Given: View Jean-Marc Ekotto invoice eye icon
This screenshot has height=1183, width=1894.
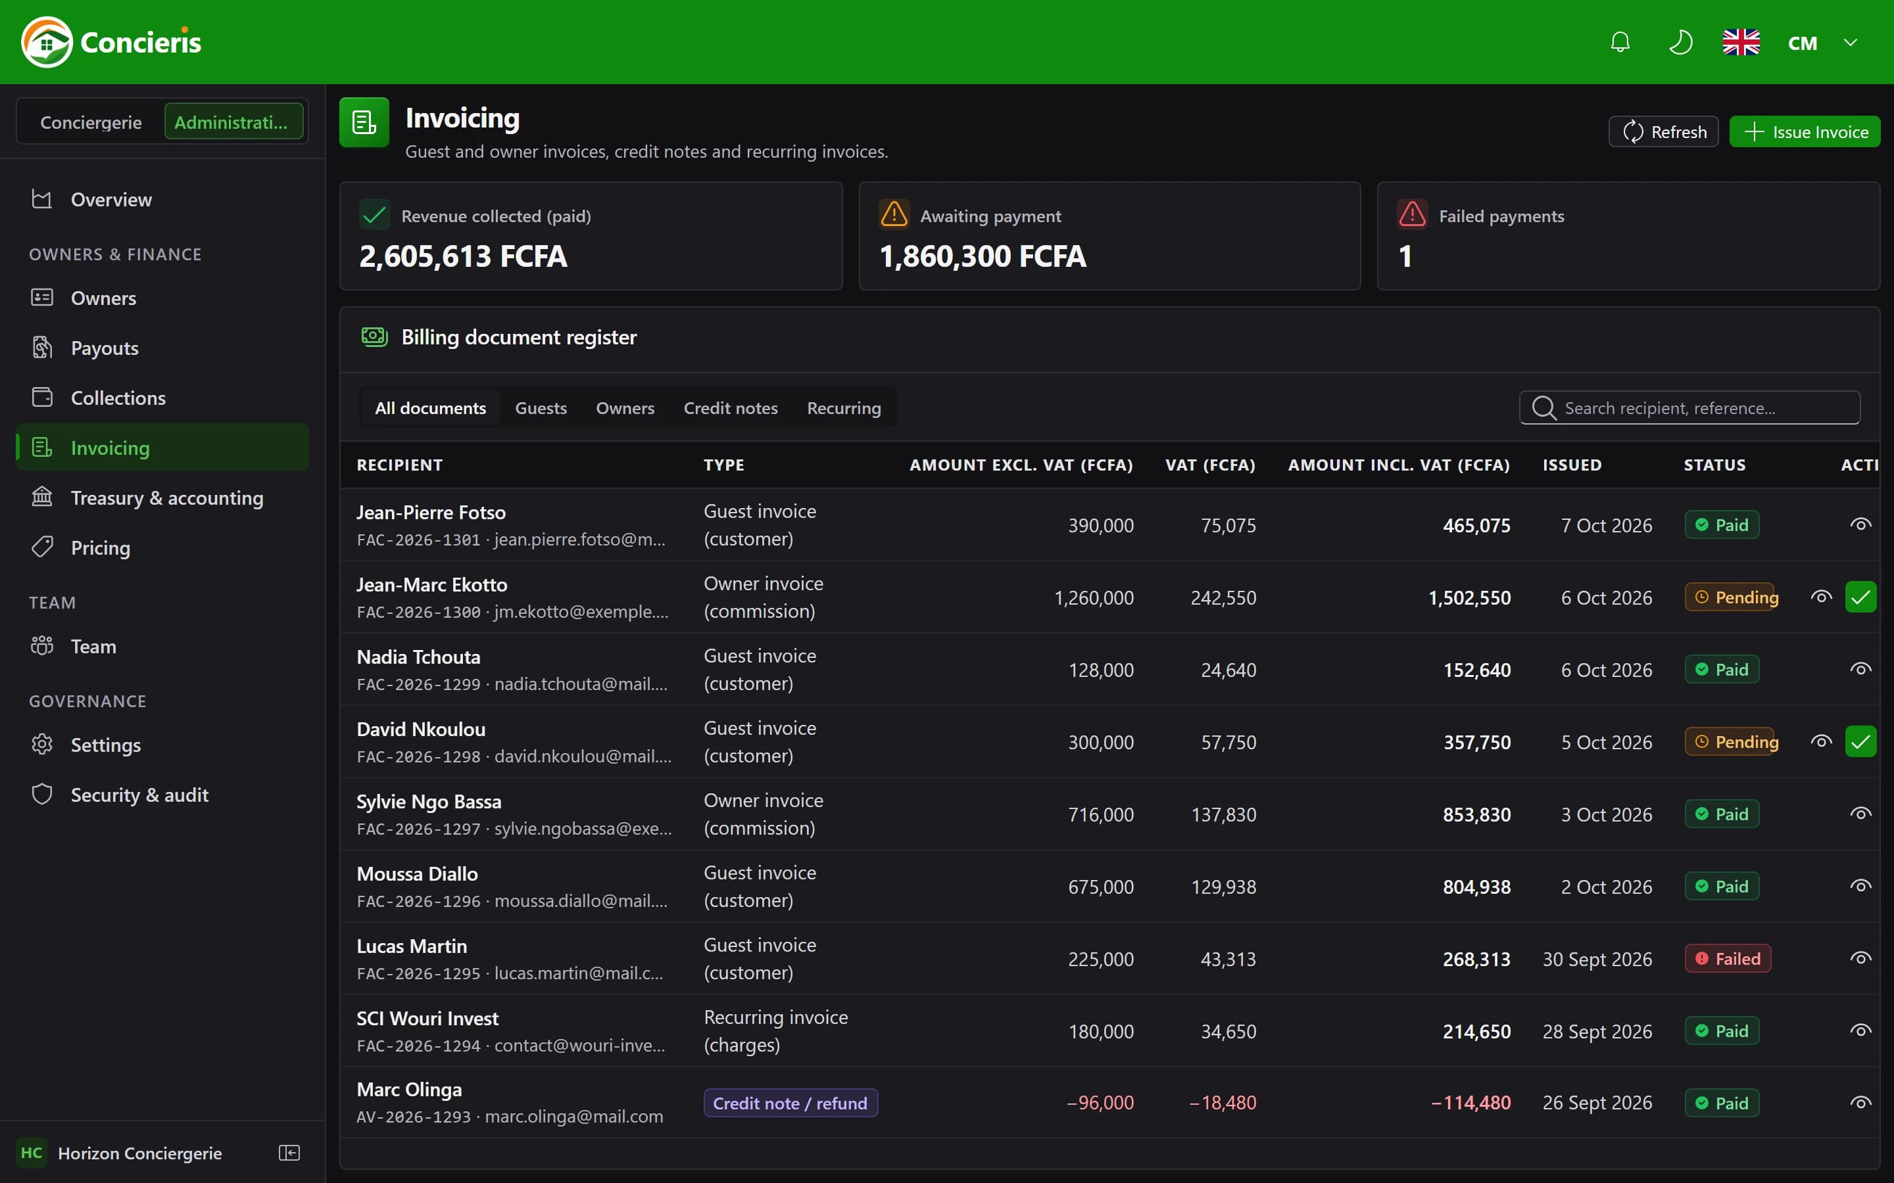Looking at the screenshot, I should (x=1821, y=597).
